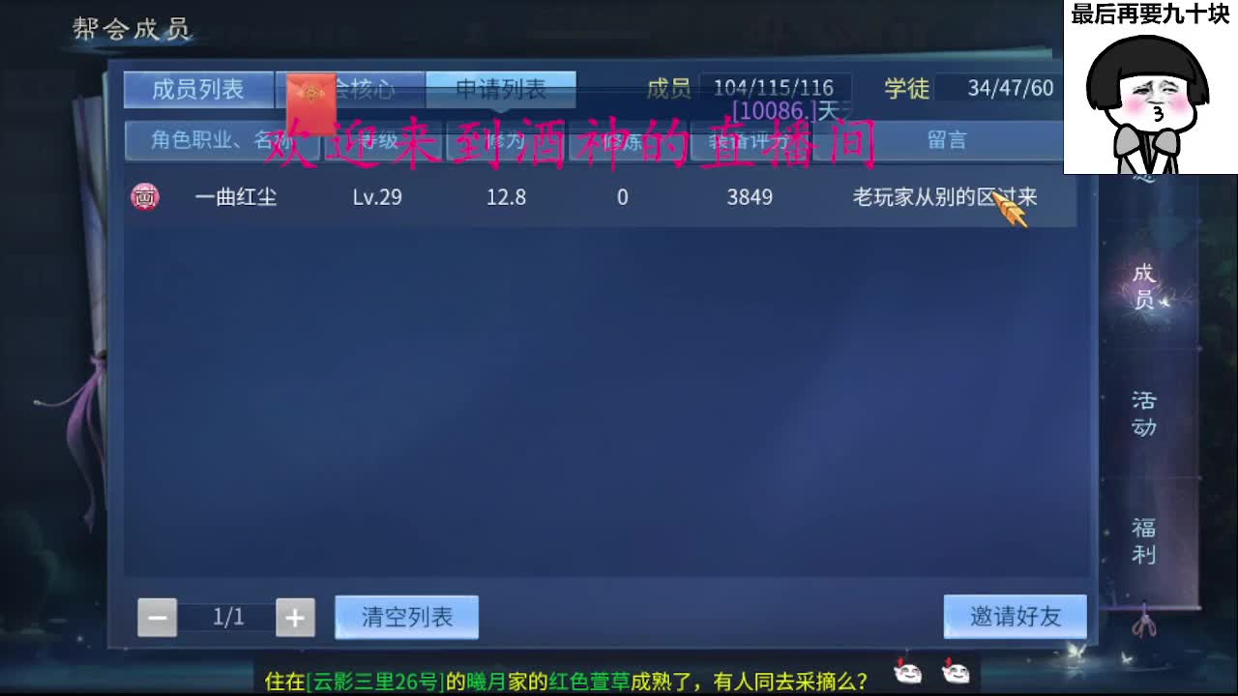Viewport: 1238px width, 696px height.
Task: Click the 学徒 count field showing 34/47/60
Action: click(1011, 88)
